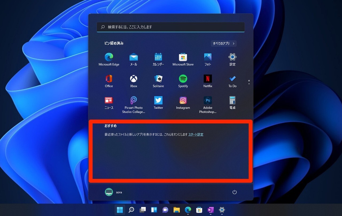Open the 電卓 calculator app
Viewport: 342px width, 216px height.
point(232,103)
